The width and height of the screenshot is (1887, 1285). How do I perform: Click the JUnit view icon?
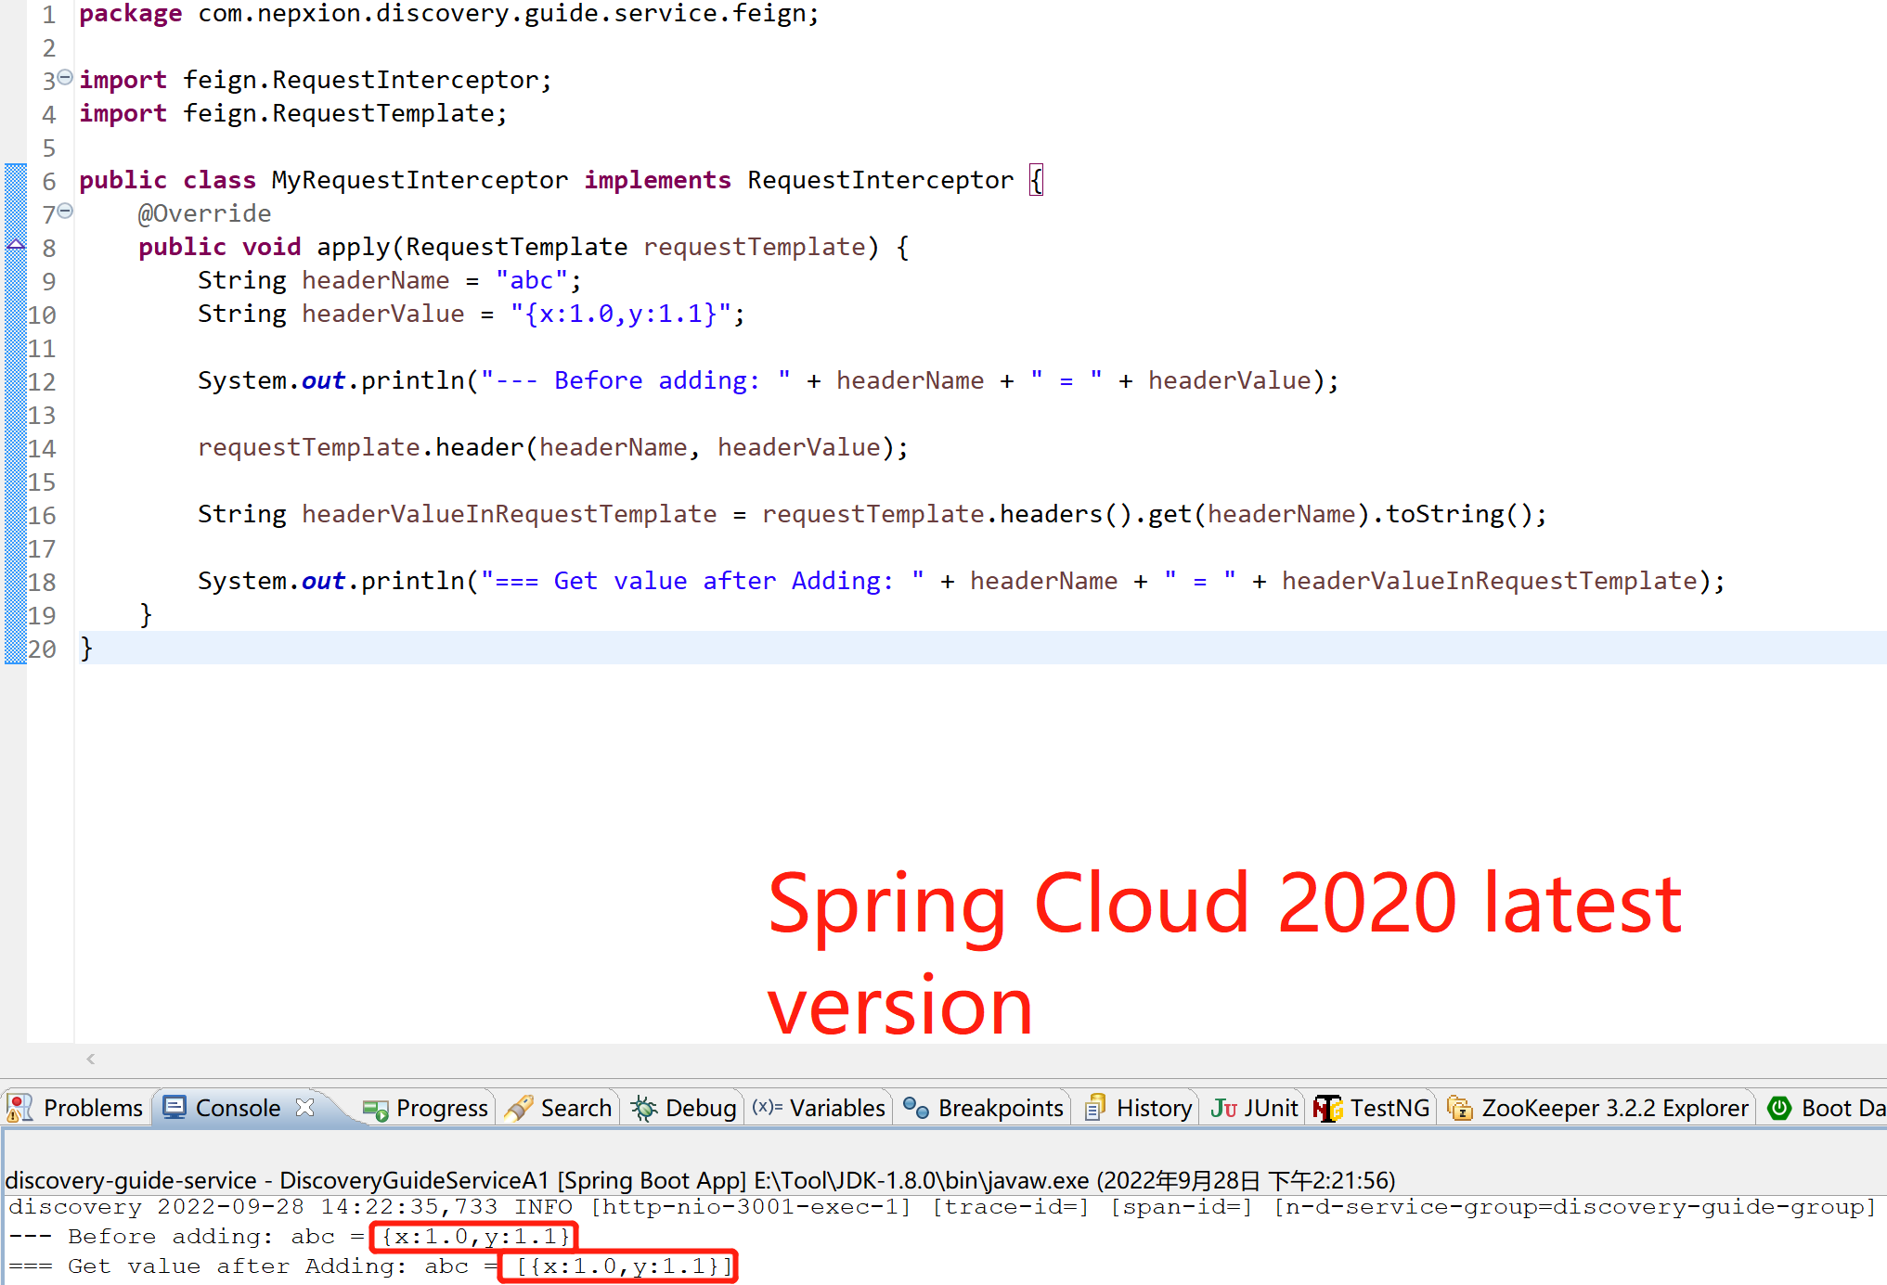tap(1223, 1108)
